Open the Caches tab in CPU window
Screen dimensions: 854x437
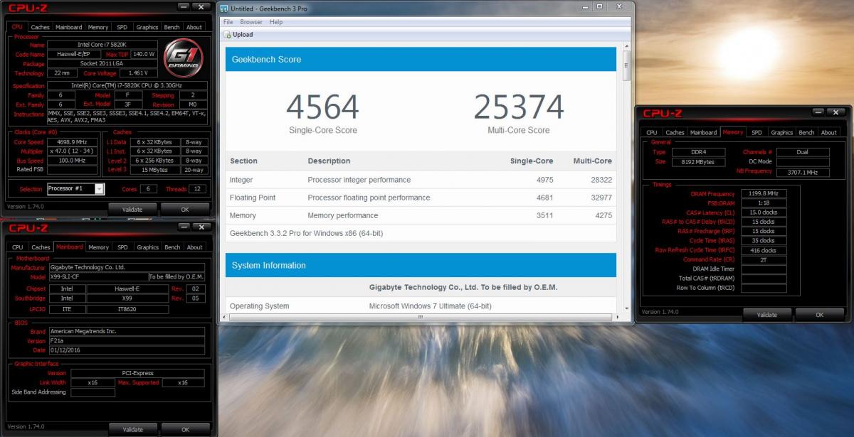coord(41,27)
